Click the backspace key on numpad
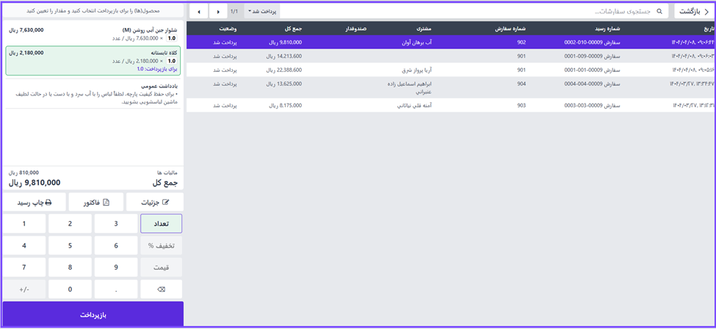This screenshot has width=716, height=329. tap(162, 289)
